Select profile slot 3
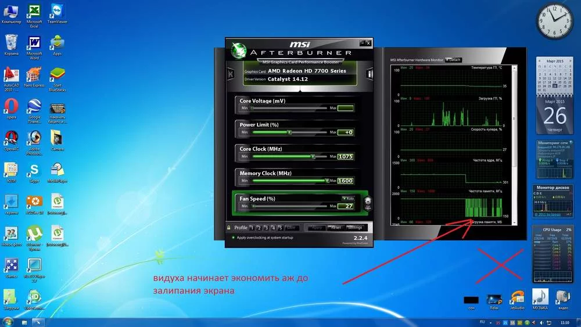This screenshot has height=327, width=581. click(x=266, y=228)
